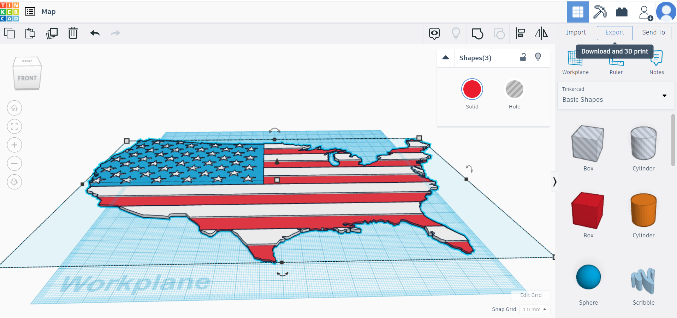Click the view cube FRONT face

point(27,78)
